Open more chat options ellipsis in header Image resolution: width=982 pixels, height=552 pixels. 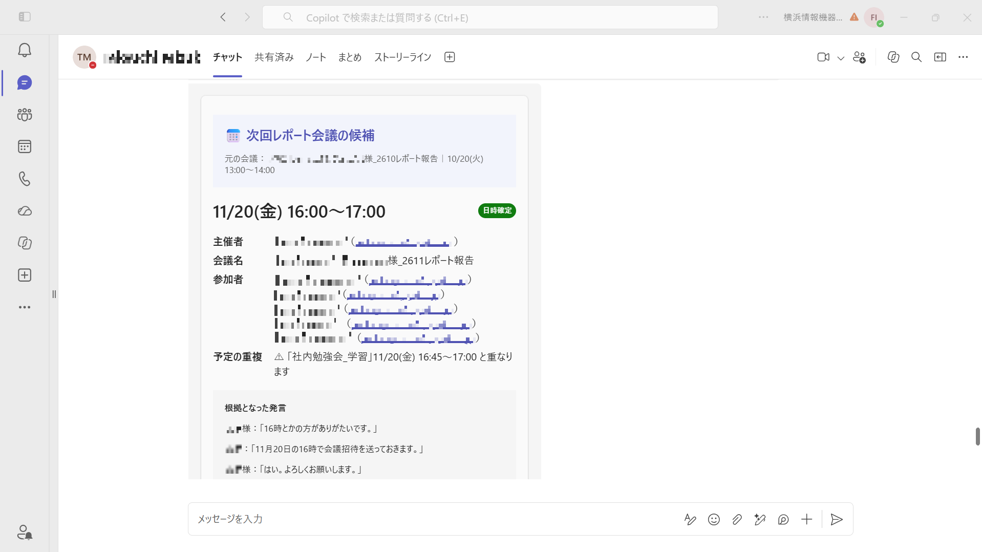pos(963,57)
